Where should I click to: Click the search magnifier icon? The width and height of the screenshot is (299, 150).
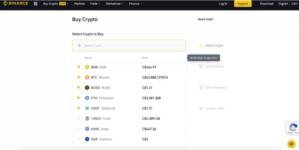tap(79, 46)
